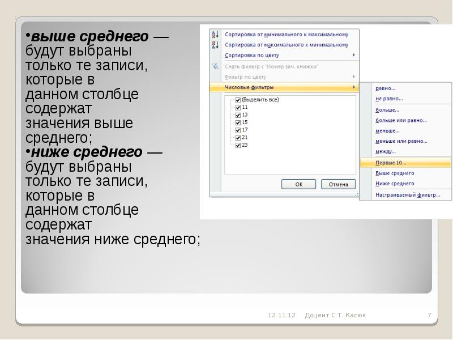
Task: Toggle the checkbox for value 23
Action: (x=238, y=145)
